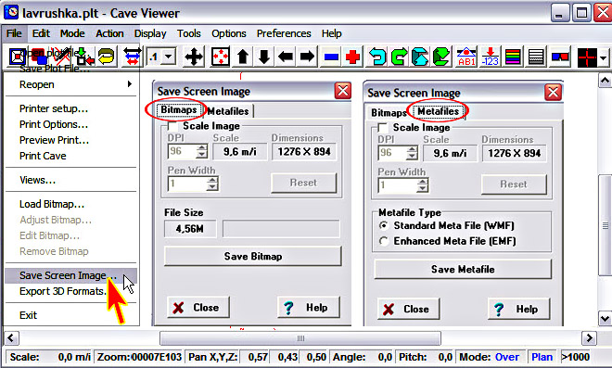Open dropdown arrow beside red crosshair icon
Screen dimensions: 612x368
point(604,57)
